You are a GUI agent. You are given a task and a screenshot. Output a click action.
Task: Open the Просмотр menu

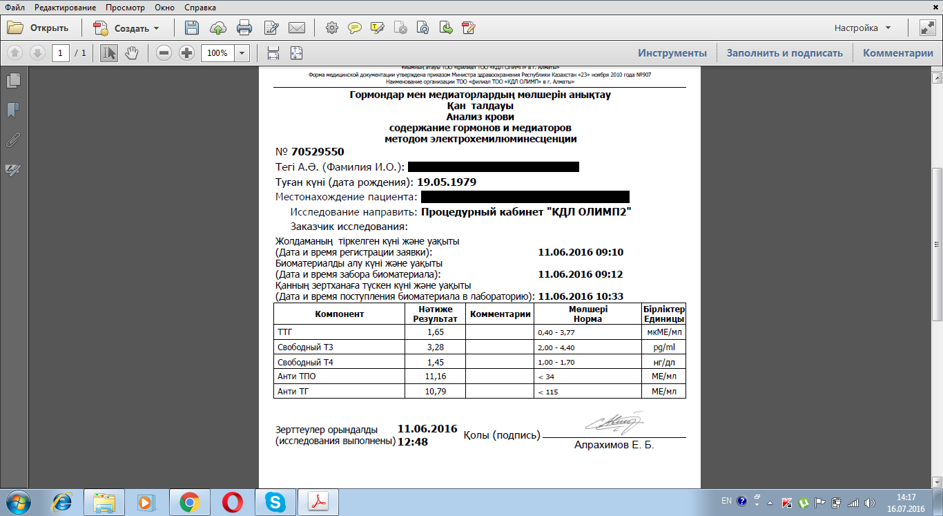[x=126, y=8]
